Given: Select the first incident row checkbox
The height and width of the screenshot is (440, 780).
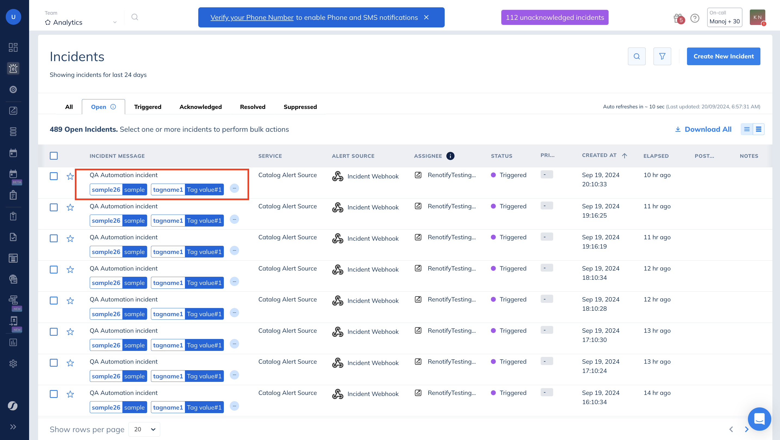Looking at the screenshot, I should [54, 176].
